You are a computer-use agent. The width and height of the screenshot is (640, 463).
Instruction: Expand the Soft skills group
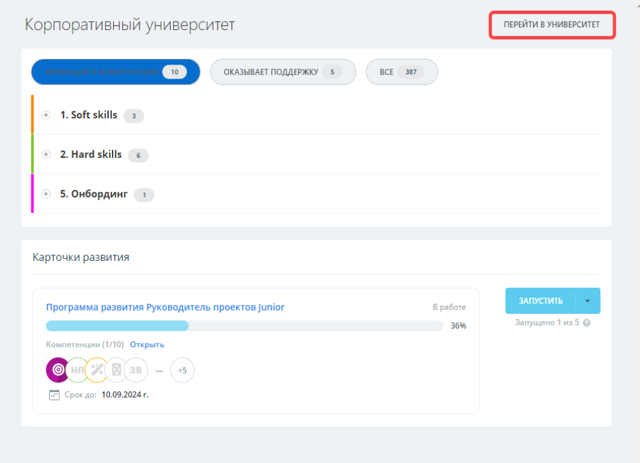point(46,115)
